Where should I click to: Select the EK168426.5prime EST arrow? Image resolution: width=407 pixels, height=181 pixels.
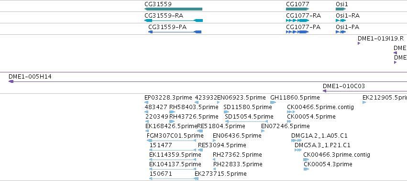click(147, 131)
